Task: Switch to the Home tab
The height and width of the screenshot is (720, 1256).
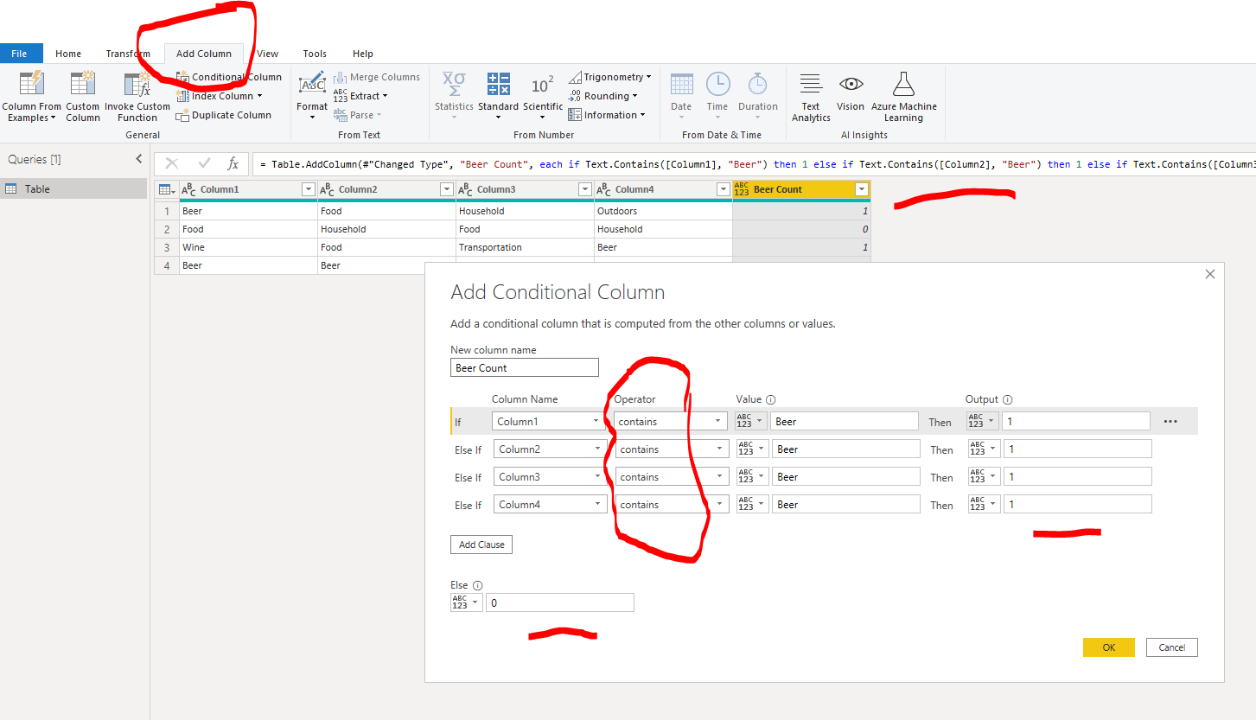Action: 68,54
